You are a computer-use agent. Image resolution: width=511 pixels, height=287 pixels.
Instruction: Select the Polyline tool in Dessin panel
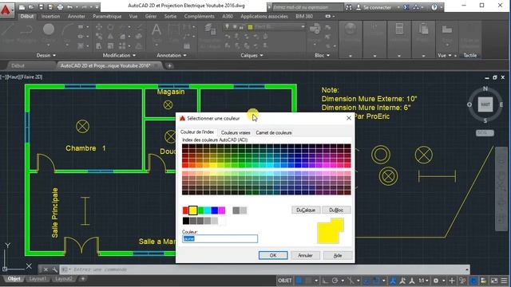coord(26,30)
